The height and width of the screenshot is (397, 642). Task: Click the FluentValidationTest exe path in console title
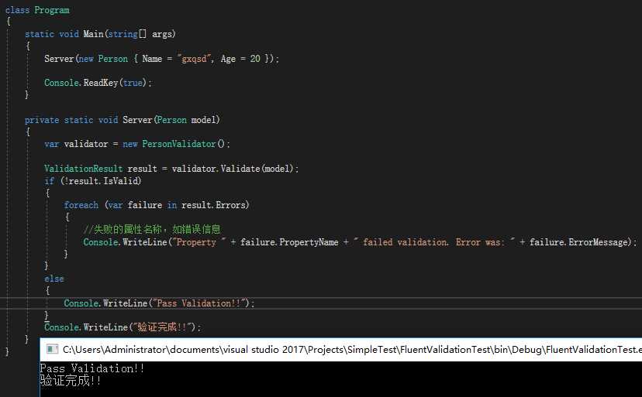pos(352,350)
